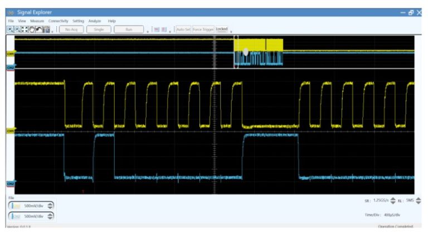
Task: Adjust CH1 500mV/div scale stepper
Action: click(51, 206)
